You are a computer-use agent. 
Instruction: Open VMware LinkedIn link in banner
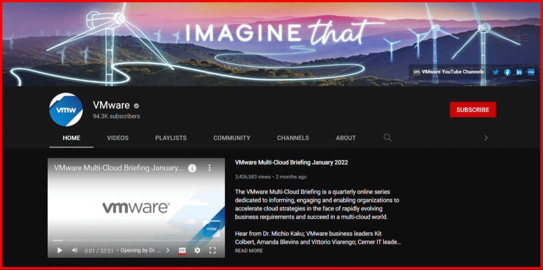pos(519,72)
